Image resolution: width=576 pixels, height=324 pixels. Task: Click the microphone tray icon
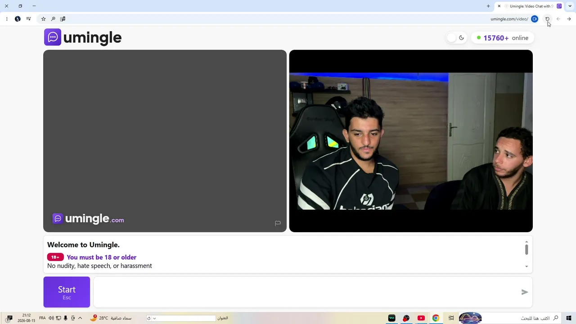tap(66, 318)
